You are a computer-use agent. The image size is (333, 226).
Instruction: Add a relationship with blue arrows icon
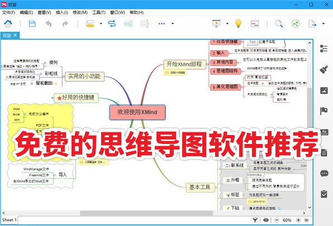(112, 23)
